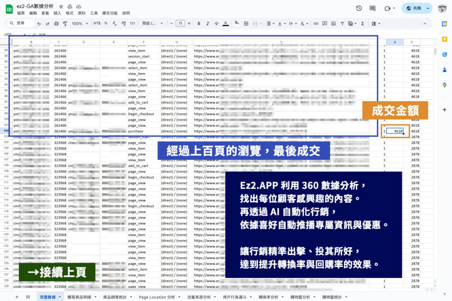The width and height of the screenshot is (452, 301).
Task: Open Contacts side panel icon
Action: coord(444,70)
